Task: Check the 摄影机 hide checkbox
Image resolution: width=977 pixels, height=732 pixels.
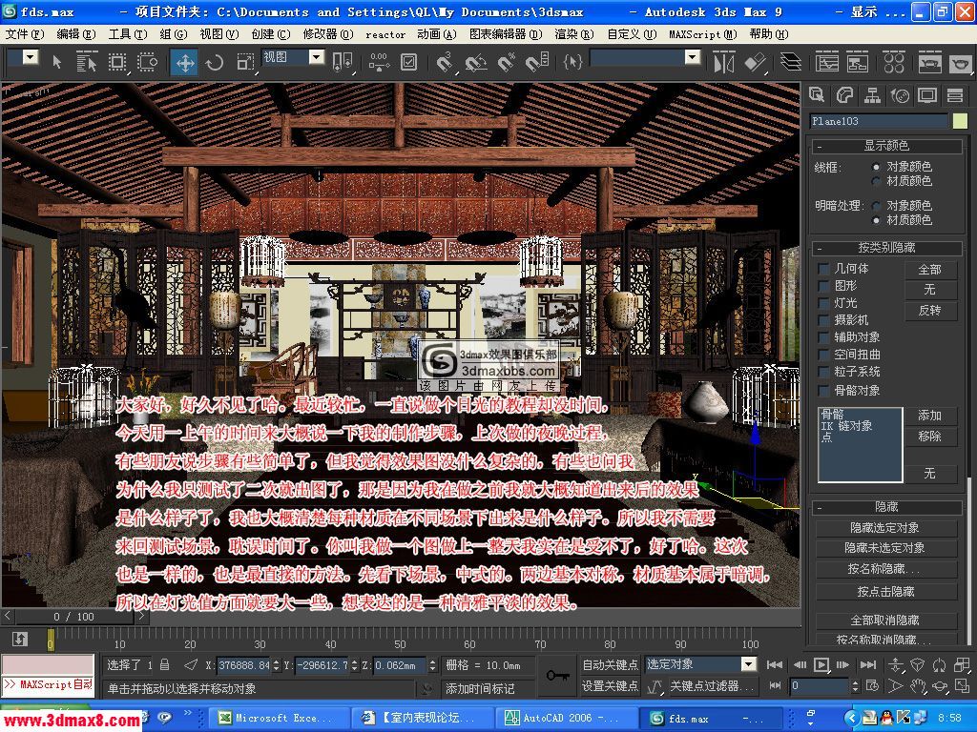Action: [823, 320]
